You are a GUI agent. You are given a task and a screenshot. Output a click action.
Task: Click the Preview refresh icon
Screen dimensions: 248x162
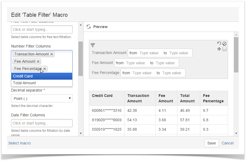tap(88, 27)
